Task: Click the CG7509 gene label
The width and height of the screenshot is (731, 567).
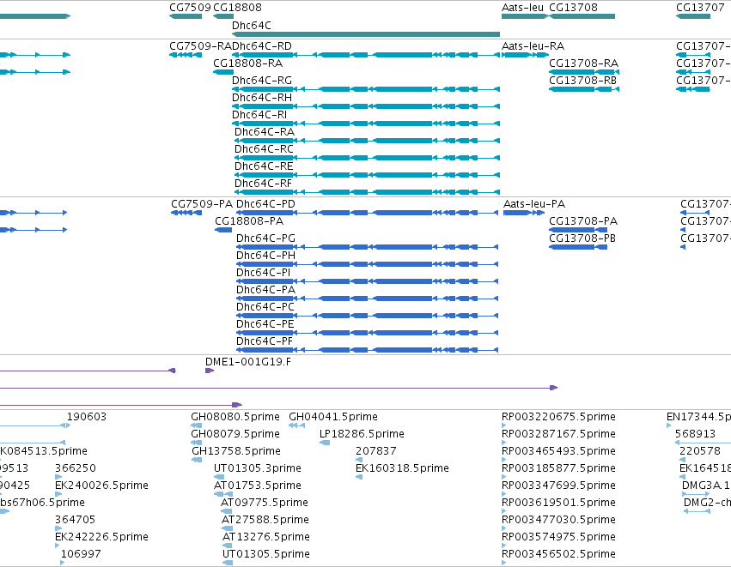Action: pos(190,8)
